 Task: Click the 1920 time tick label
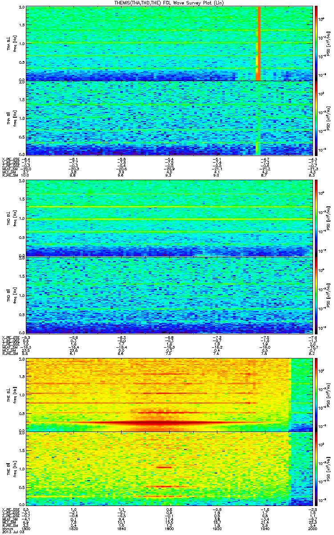pos(217,528)
